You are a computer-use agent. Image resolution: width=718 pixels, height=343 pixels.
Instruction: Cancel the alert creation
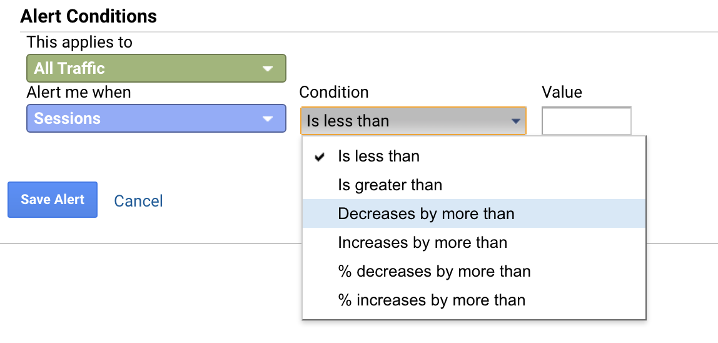pyautogui.click(x=138, y=201)
